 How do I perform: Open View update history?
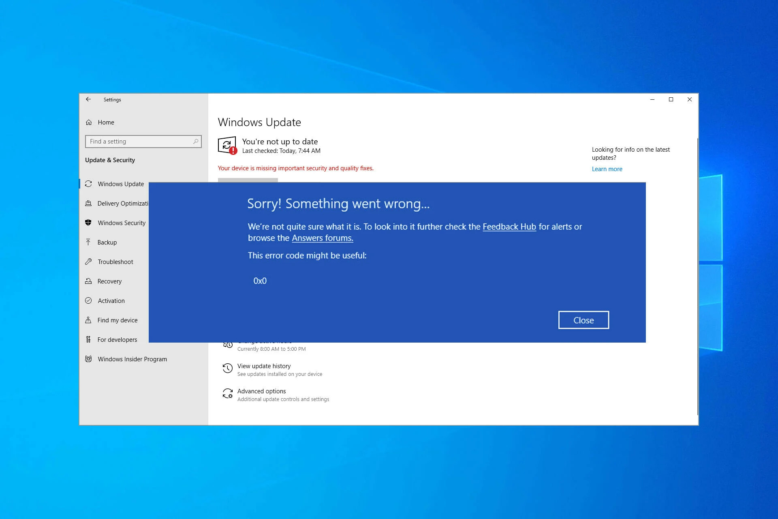[x=264, y=366]
